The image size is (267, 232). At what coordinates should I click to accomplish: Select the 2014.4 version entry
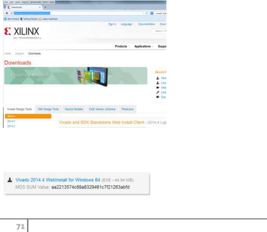(28, 116)
